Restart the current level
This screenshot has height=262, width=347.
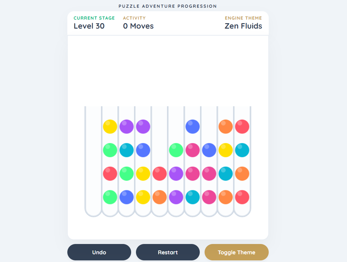pyautogui.click(x=168, y=252)
